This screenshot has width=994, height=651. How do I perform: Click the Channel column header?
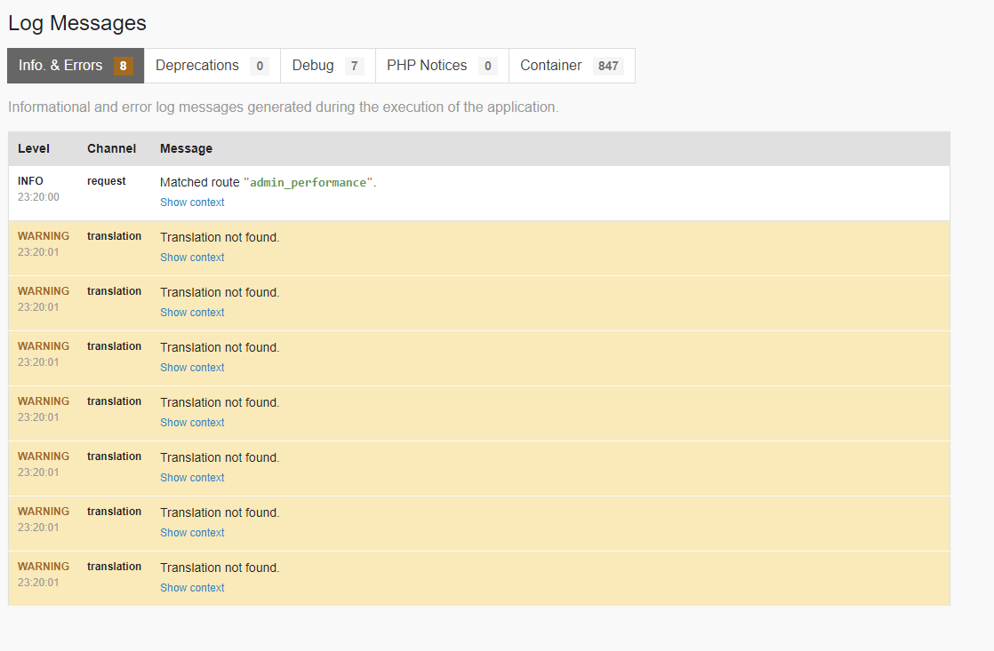click(111, 148)
